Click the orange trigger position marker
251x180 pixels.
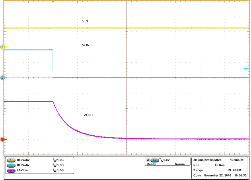click(53, 2)
